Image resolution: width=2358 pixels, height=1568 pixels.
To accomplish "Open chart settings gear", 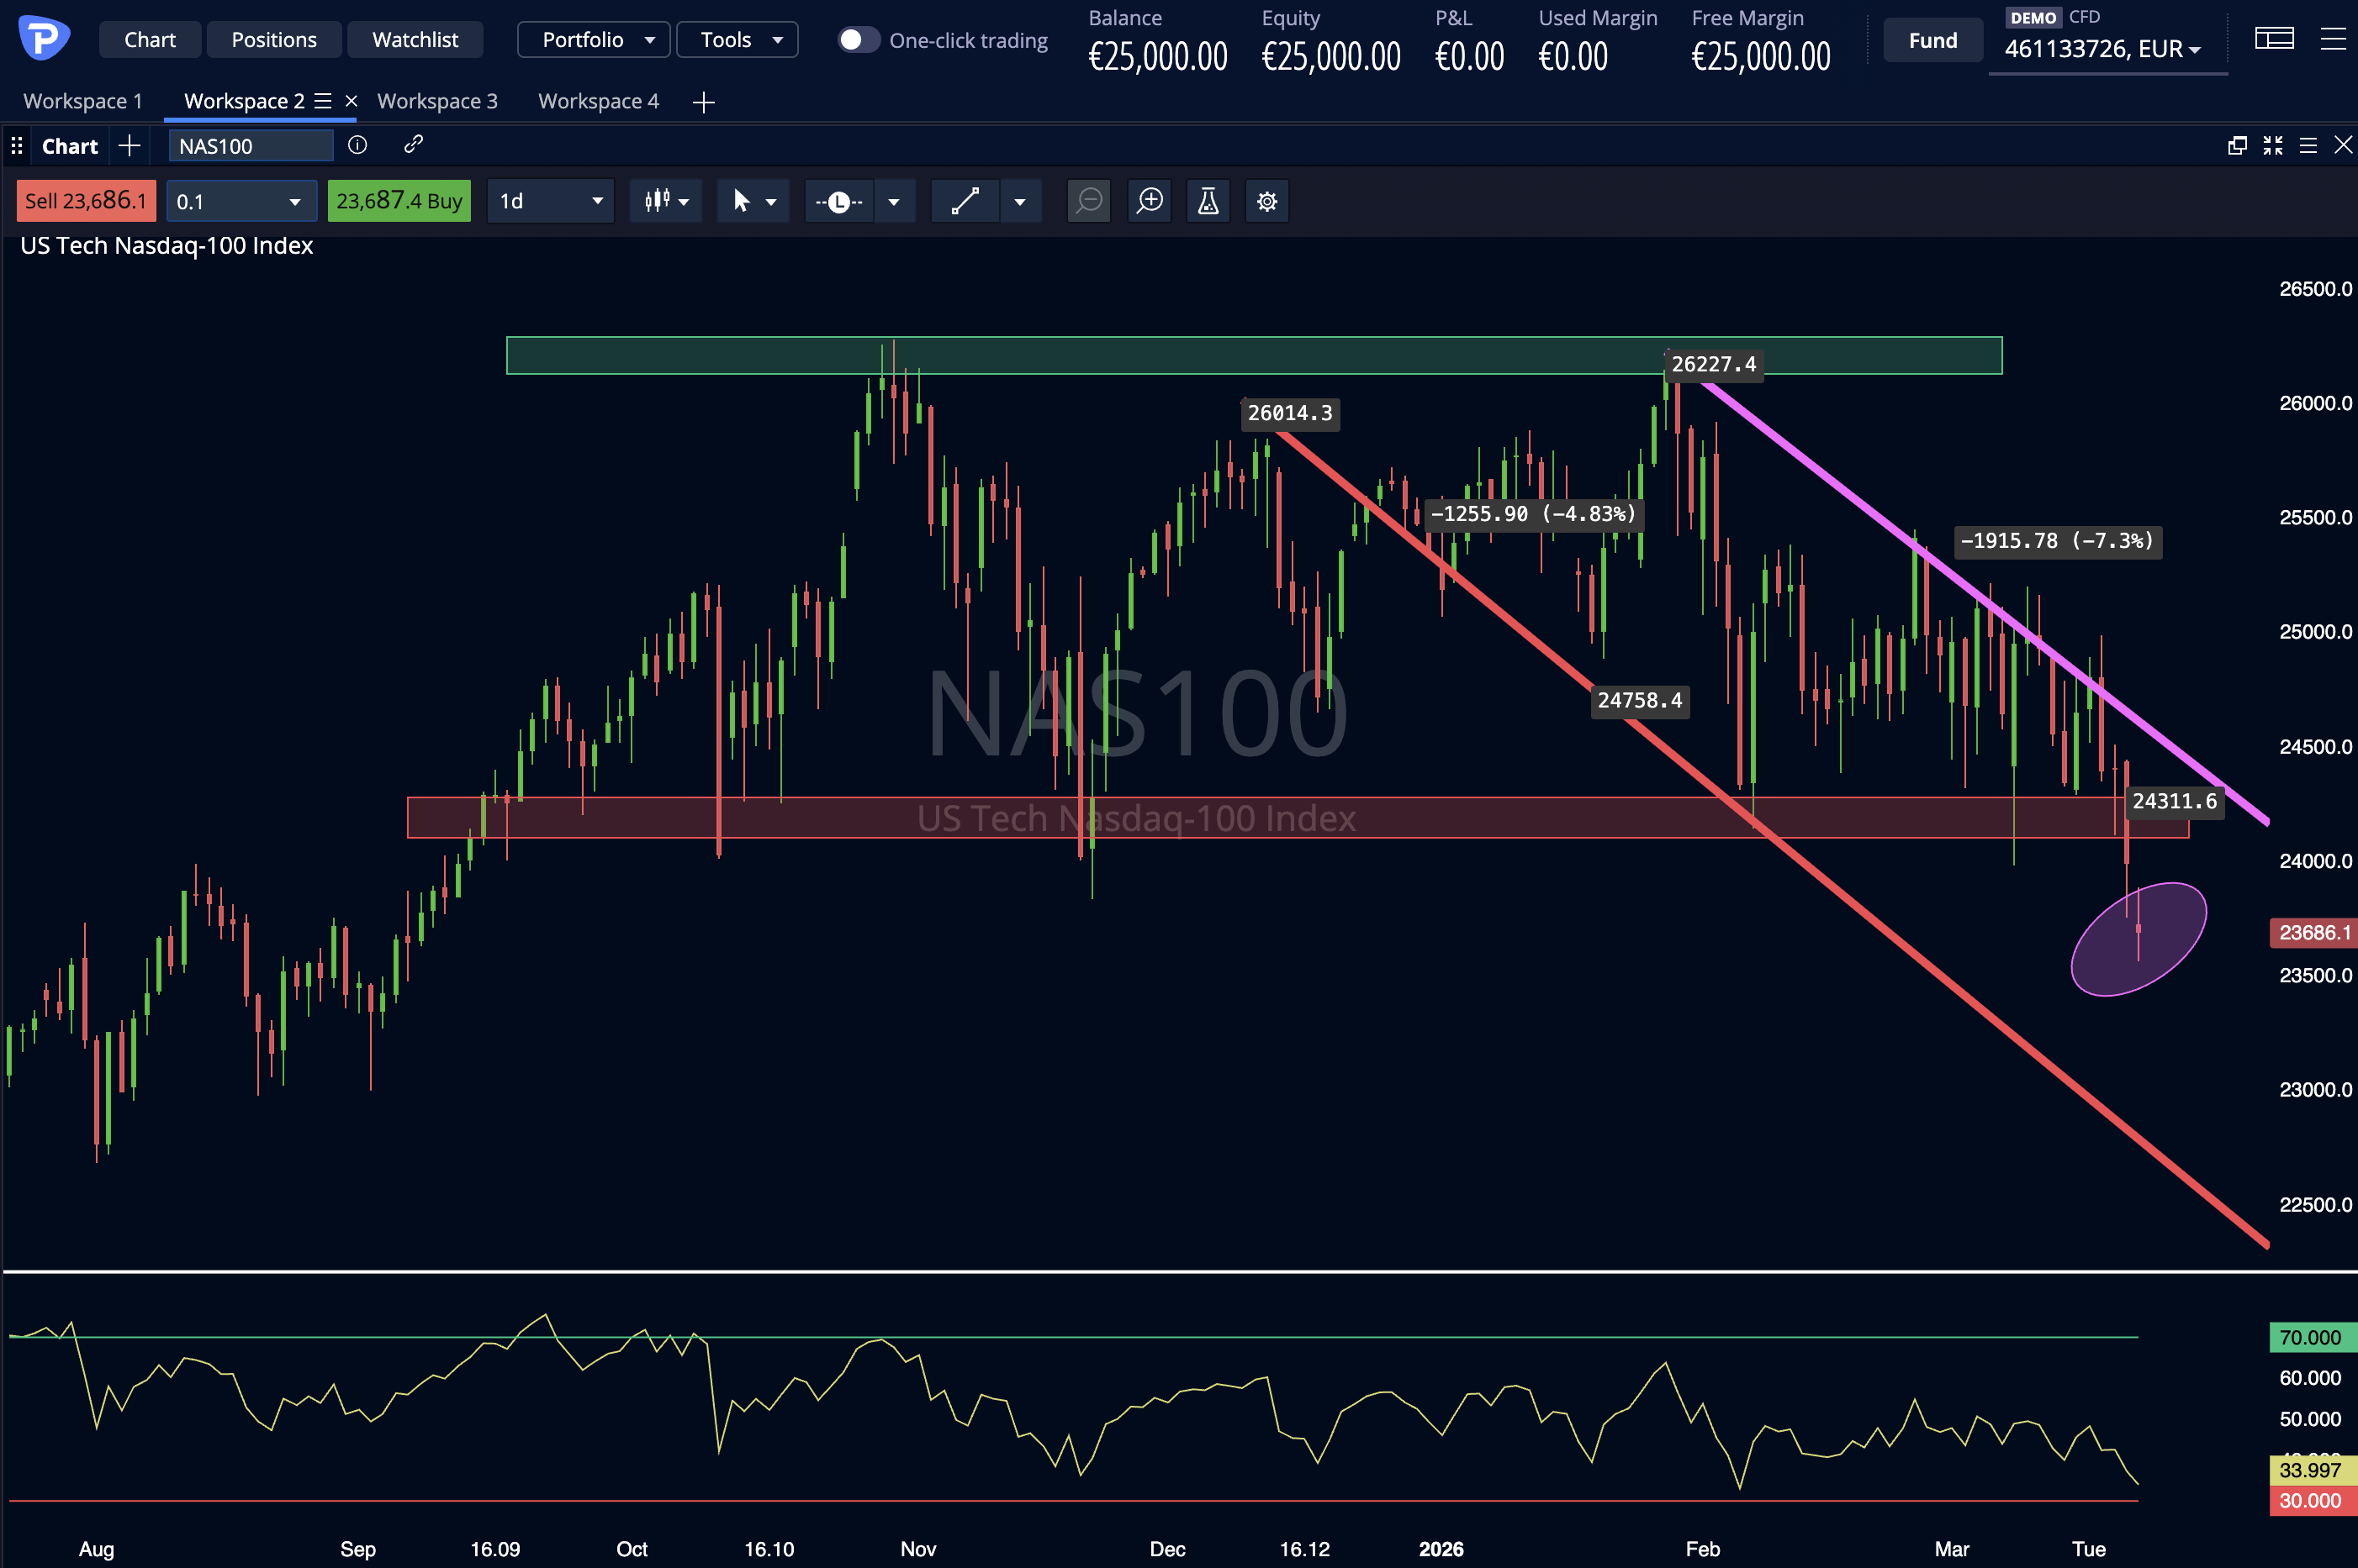I will (x=1266, y=201).
